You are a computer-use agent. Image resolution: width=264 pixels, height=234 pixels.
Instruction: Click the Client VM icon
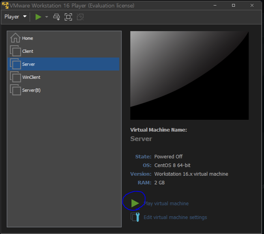[15, 51]
